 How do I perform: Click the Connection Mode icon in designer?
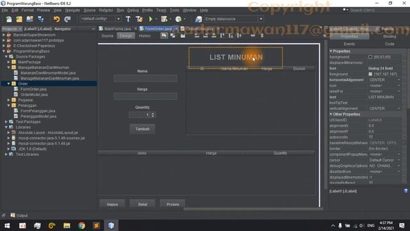point(173,36)
